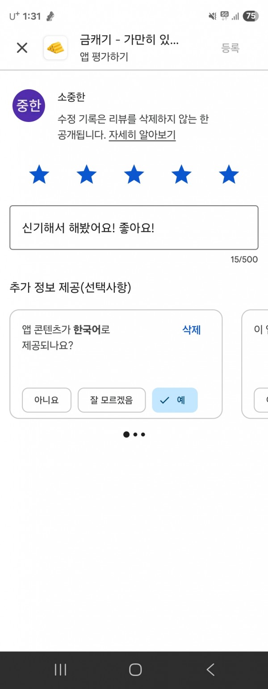Choose 아니요 for Korean content question

click(x=47, y=400)
